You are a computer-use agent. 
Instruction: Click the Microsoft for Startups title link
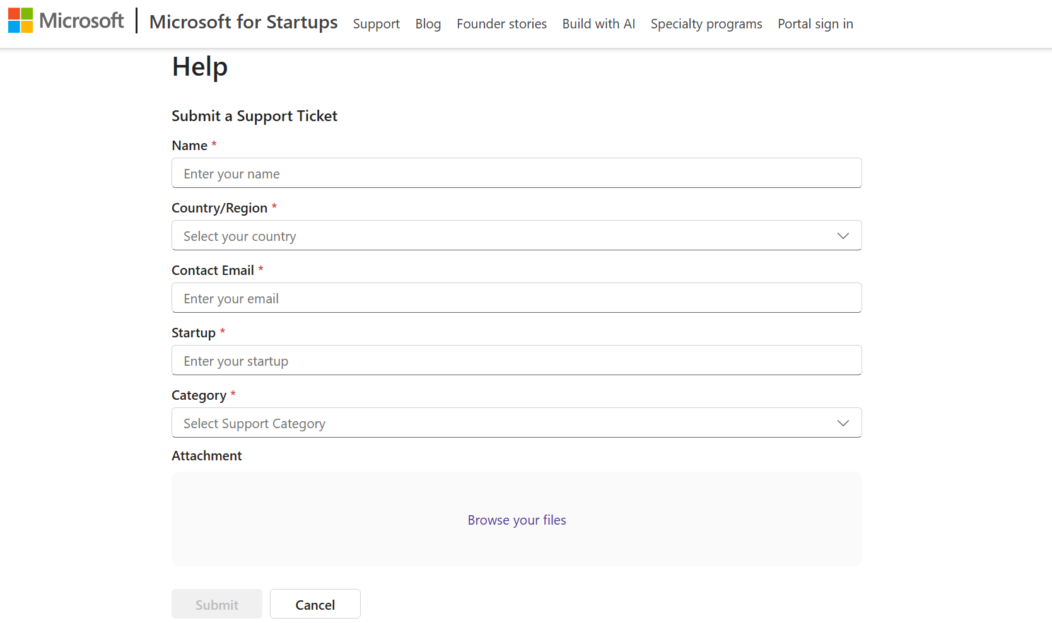tap(243, 22)
